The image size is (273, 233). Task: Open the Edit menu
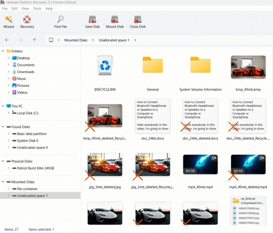coord(14,8)
